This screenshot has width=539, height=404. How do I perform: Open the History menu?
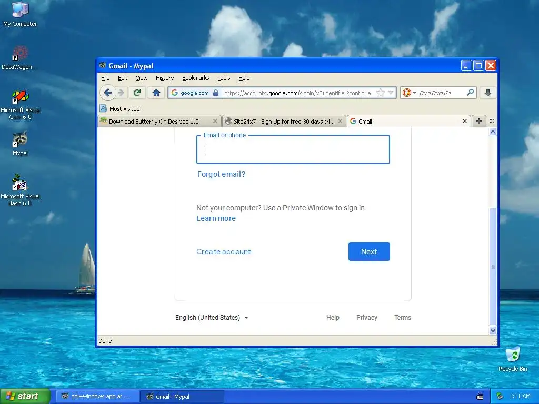pos(165,78)
